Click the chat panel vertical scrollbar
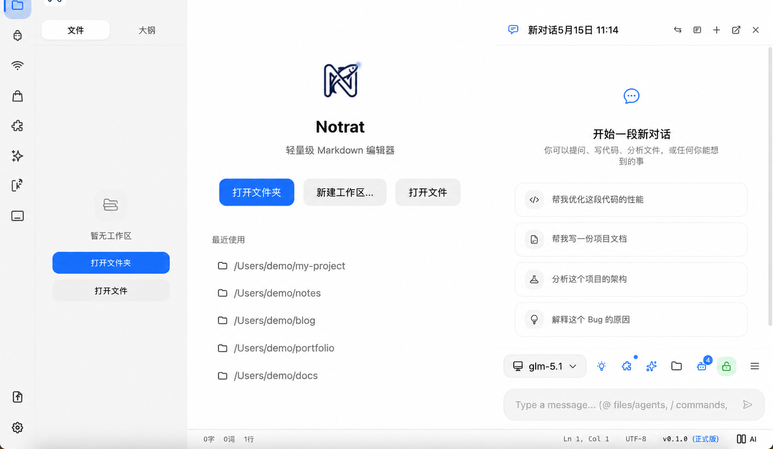This screenshot has width=773, height=449. pyautogui.click(x=770, y=186)
